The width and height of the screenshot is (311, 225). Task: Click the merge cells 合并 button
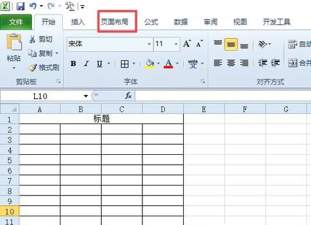pyautogui.click(x=299, y=63)
